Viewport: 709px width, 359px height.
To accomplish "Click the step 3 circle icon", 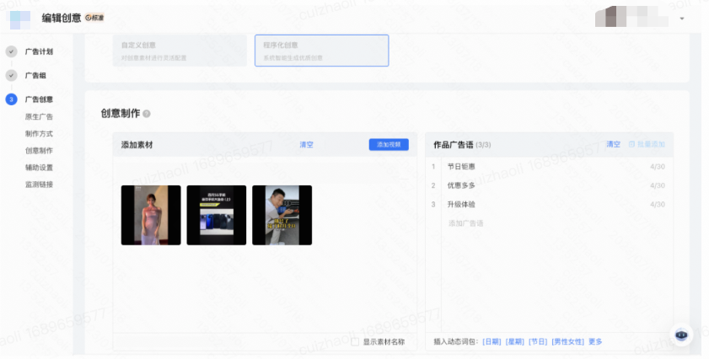I will click(x=11, y=99).
